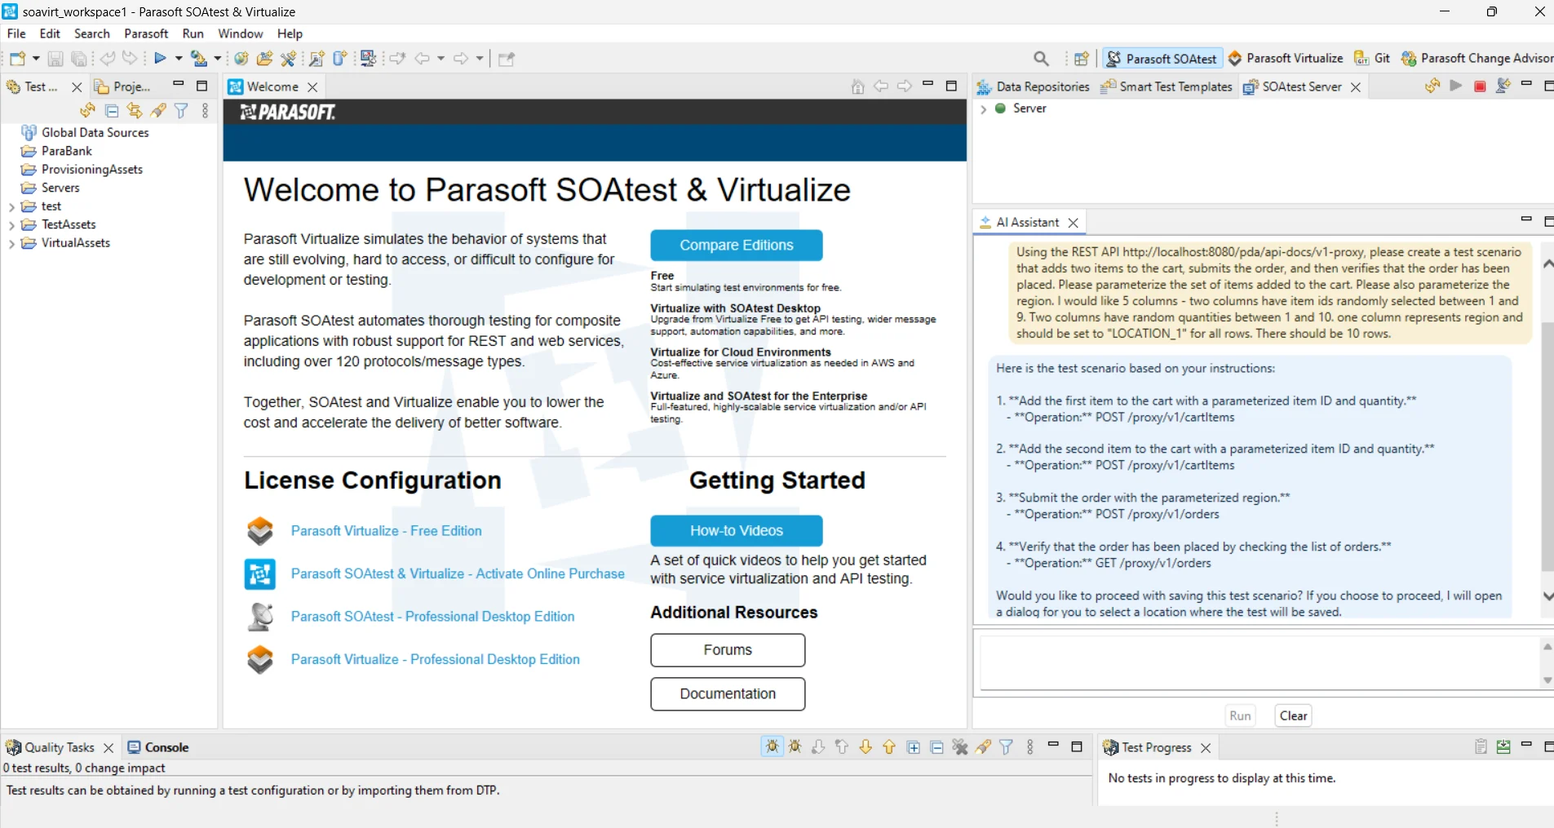Image resolution: width=1554 pixels, height=828 pixels.
Task: Switch to Parasoft Virtualize perspective
Action: (x=1286, y=59)
